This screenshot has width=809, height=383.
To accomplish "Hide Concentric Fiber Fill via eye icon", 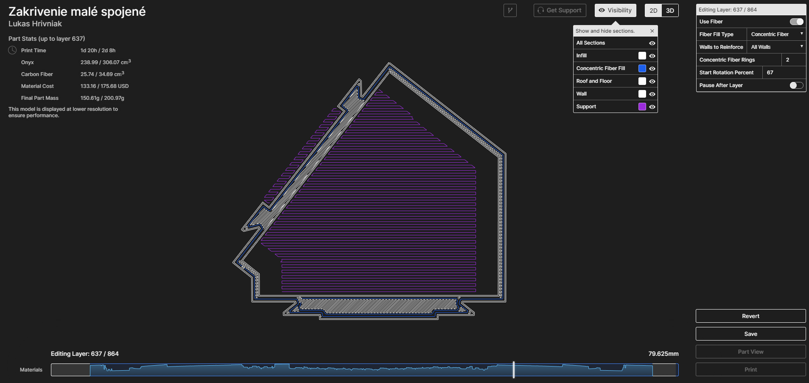I will pyautogui.click(x=652, y=69).
